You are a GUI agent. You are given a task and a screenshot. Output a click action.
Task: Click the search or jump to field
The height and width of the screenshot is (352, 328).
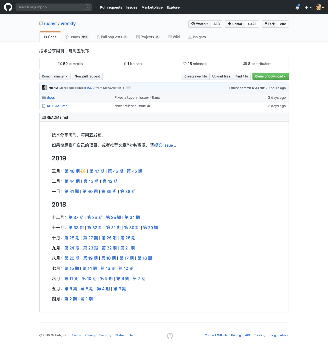[x=54, y=7]
